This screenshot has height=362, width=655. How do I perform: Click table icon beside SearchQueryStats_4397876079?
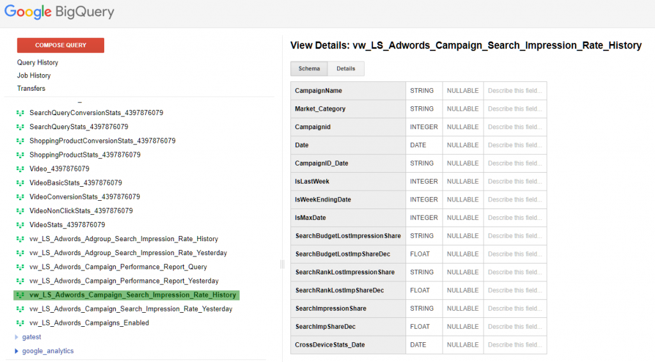point(20,127)
